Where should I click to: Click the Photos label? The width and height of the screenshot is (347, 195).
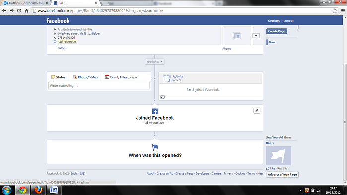226,49
